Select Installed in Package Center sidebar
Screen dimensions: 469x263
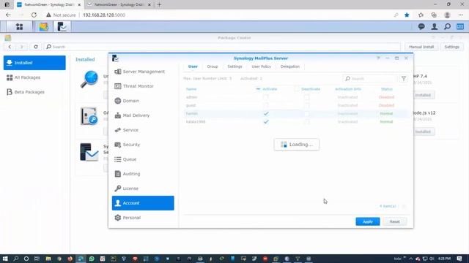[34, 63]
